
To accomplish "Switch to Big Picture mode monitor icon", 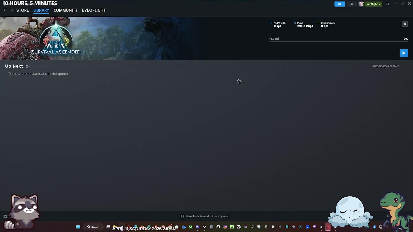I will coord(388,4).
